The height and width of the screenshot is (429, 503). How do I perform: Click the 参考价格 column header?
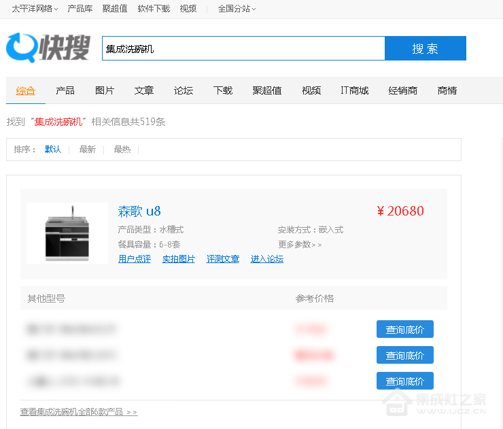click(x=315, y=298)
